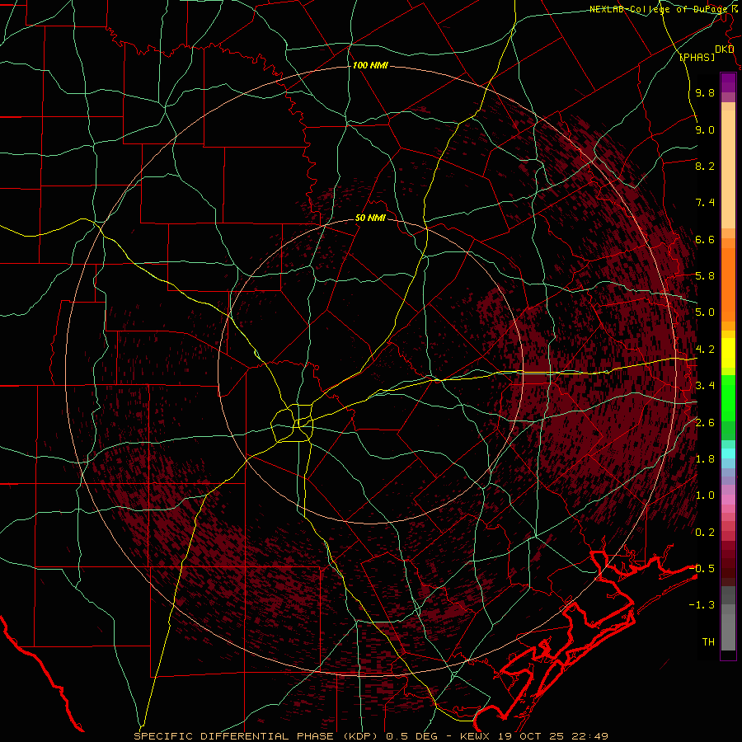The width and height of the screenshot is (742, 742).
Task: Click the 6.6 value on the scale
Action: [x=705, y=240]
